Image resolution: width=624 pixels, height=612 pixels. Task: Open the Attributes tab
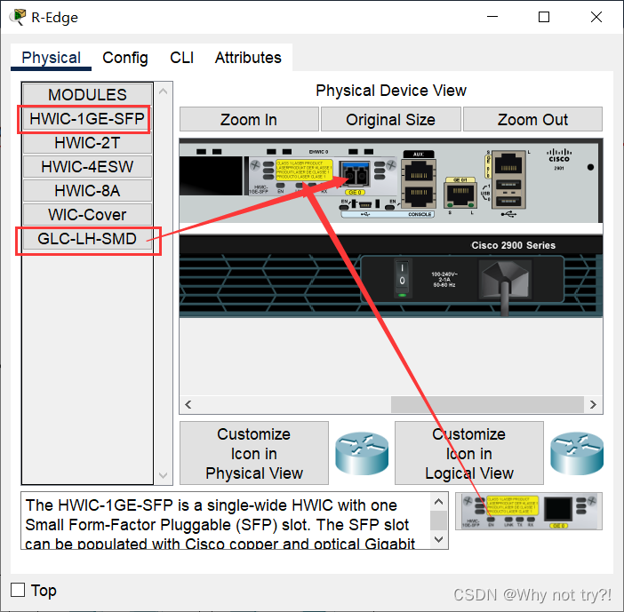pyautogui.click(x=248, y=58)
